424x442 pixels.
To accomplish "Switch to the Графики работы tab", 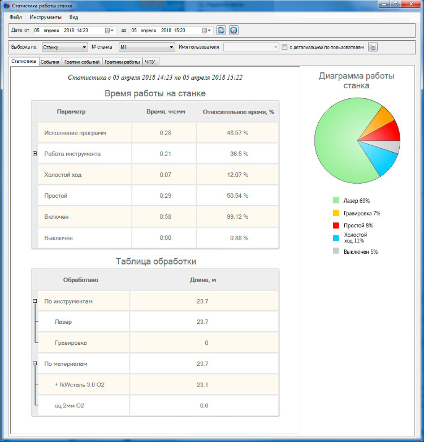I will (x=122, y=62).
